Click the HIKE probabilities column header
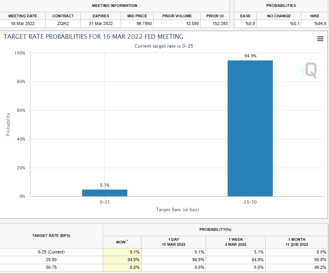329x273 pixels. 314,16
